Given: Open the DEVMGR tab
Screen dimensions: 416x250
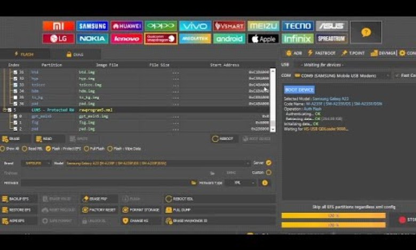Looking at the screenshot, I should coord(383,53).
